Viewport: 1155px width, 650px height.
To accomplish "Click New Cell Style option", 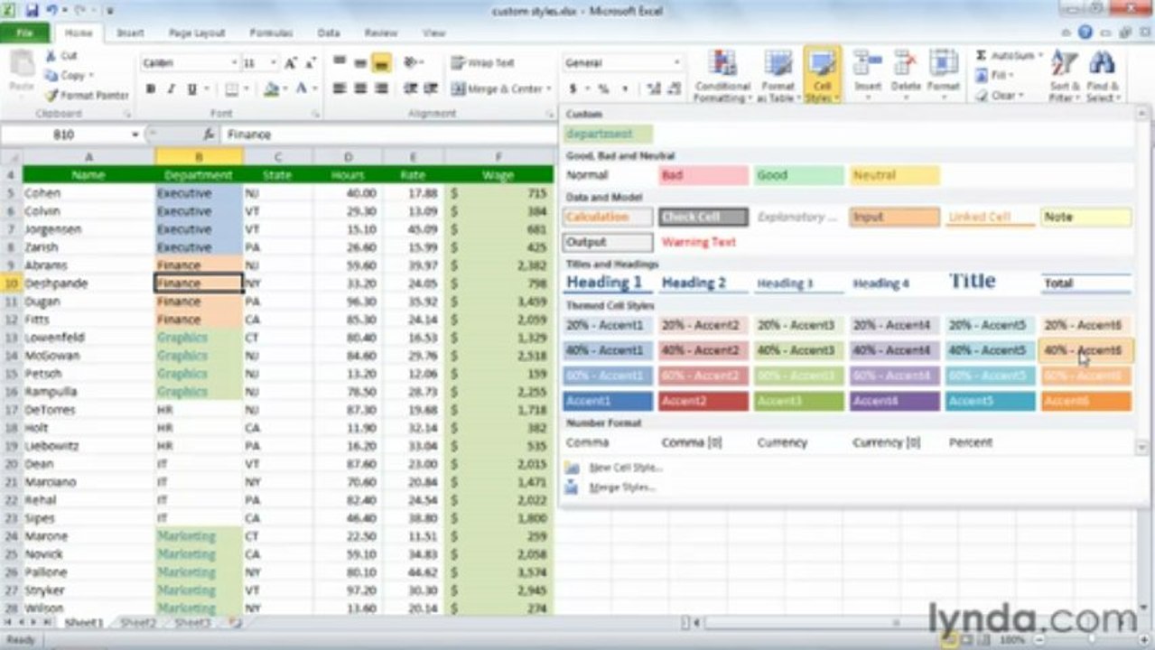I will click(x=625, y=468).
